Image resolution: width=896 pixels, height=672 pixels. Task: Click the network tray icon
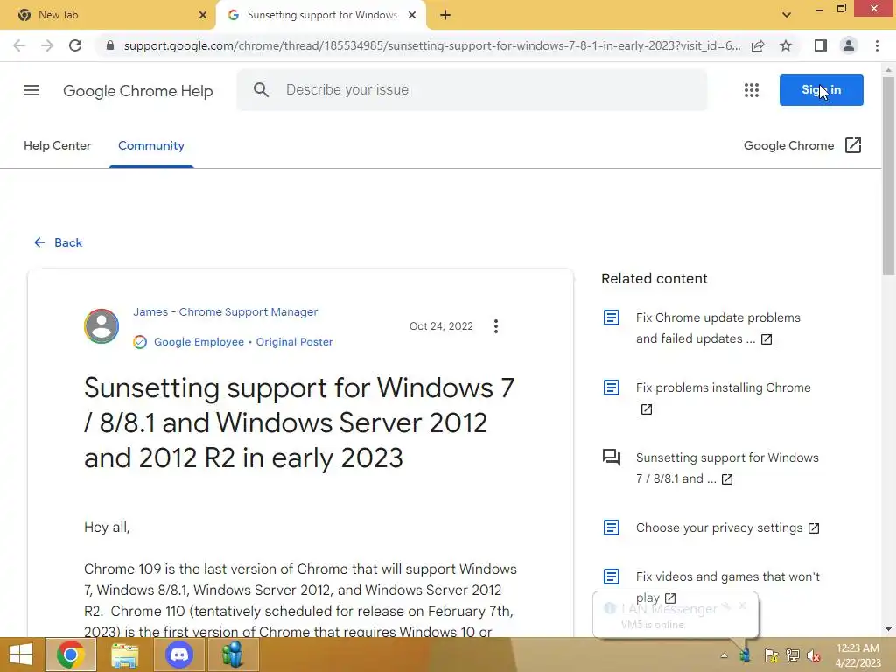point(793,655)
